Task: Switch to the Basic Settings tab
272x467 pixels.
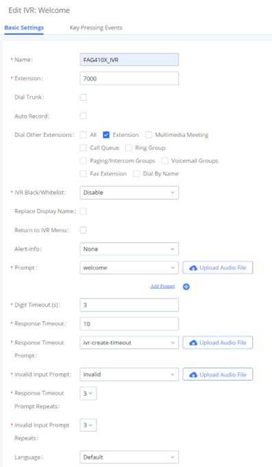Action: pyautogui.click(x=24, y=27)
